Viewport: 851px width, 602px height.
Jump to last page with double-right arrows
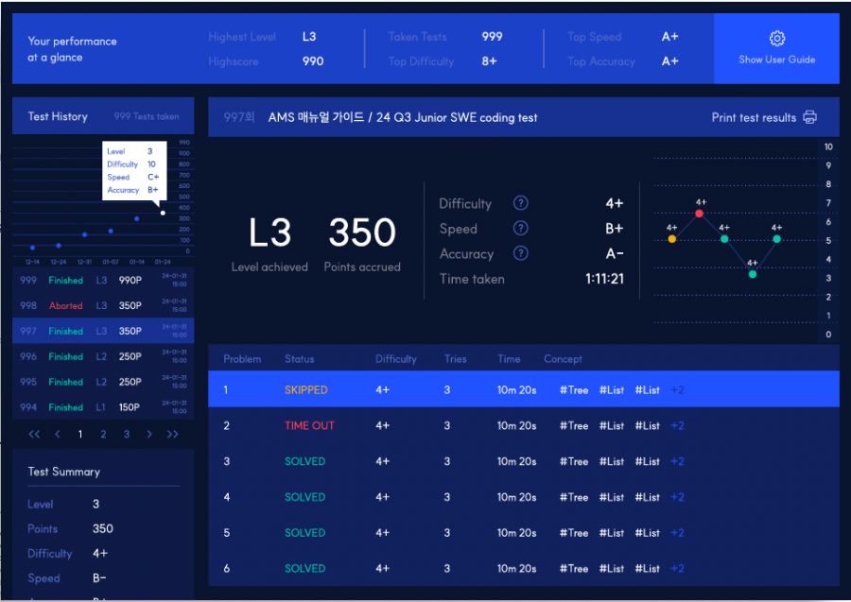tap(173, 434)
